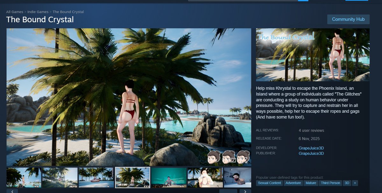Open publisher GrapeJuice3D link
The width and height of the screenshot is (382, 193).
tap(311, 153)
